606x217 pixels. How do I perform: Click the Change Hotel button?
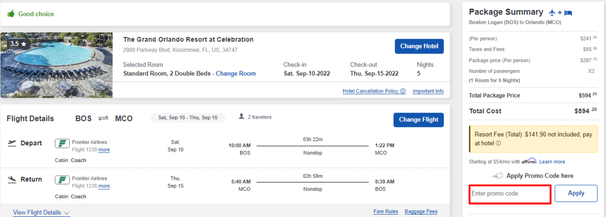[x=419, y=46]
